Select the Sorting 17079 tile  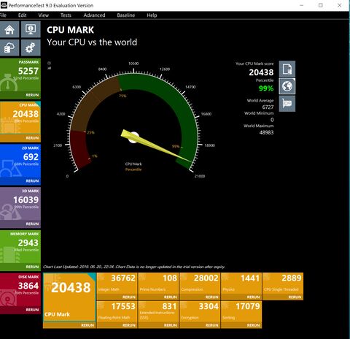[241, 312]
